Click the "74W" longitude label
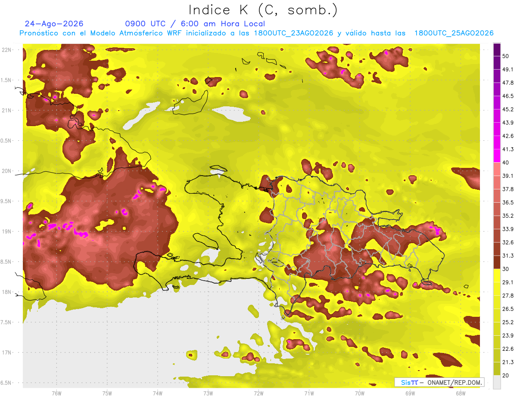 (158, 393)
